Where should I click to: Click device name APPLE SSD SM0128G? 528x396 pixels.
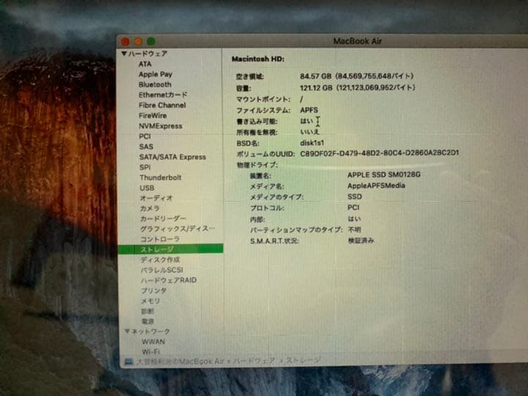pos(384,175)
